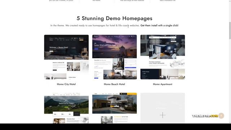
Task: Click the plus icon in the gray placeholder card
Action: (162, 115)
